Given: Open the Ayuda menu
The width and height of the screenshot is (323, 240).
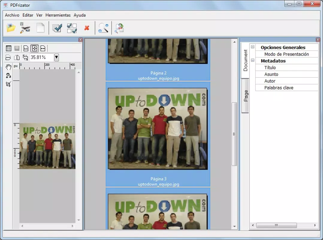Looking at the screenshot, I should click(x=80, y=15).
